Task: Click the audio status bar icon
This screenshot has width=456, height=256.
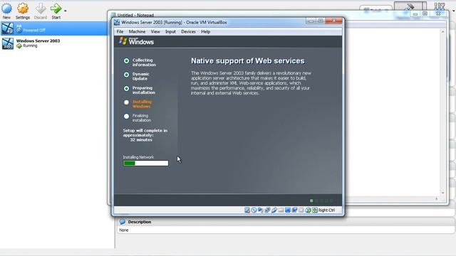Action: 261,210
